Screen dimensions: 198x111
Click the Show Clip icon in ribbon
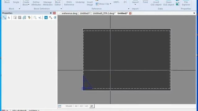97,4
